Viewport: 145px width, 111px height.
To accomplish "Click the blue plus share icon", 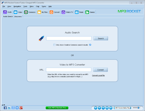I will click(17, 108).
